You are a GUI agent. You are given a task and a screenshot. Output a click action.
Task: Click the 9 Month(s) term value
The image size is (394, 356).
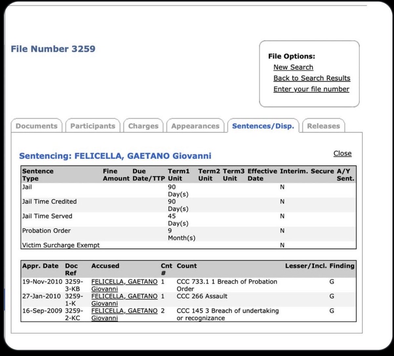182,234
